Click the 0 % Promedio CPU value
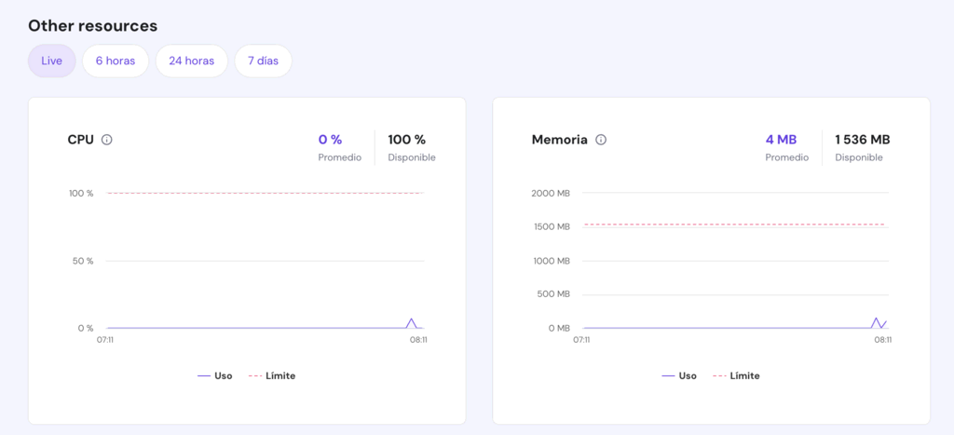954x435 pixels. [330, 140]
